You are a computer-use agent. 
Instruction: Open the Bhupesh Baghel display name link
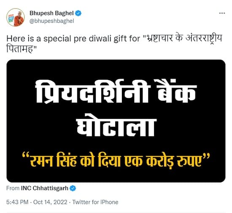(x=51, y=13)
